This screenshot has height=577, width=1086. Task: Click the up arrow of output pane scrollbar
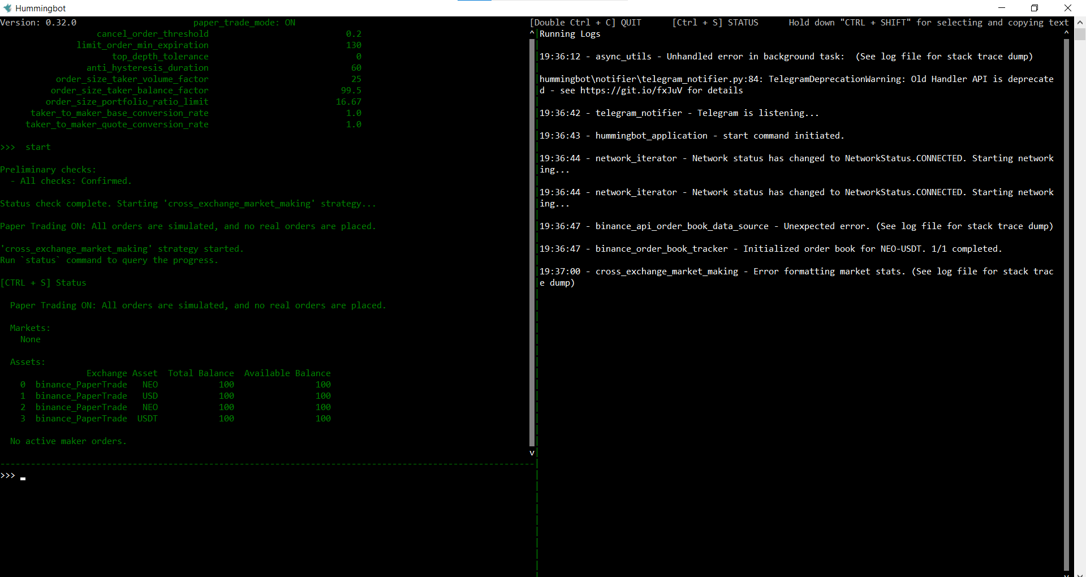click(x=532, y=33)
